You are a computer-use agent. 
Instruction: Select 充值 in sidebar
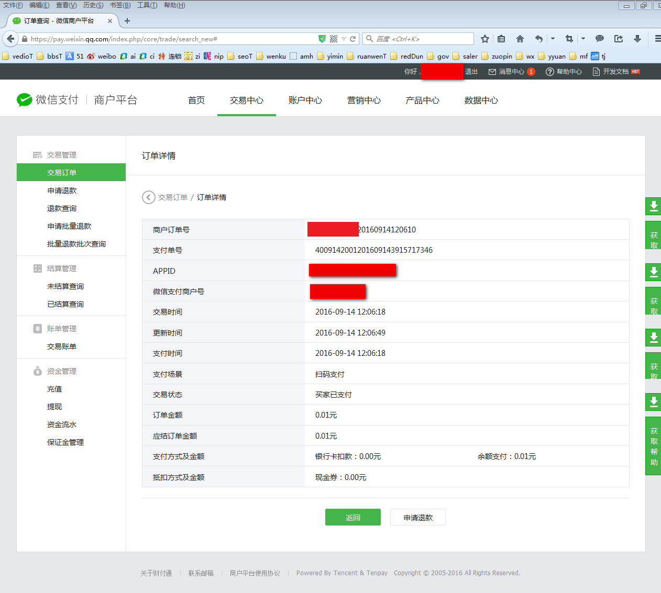click(54, 389)
